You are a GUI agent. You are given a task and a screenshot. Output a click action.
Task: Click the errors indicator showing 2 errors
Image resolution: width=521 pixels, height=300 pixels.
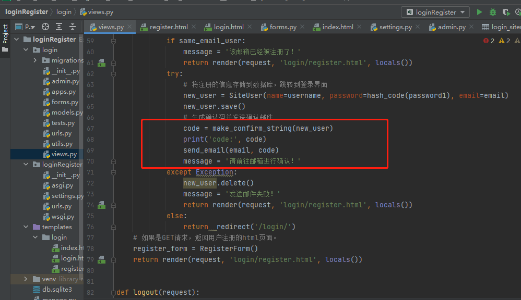tap(489, 41)
